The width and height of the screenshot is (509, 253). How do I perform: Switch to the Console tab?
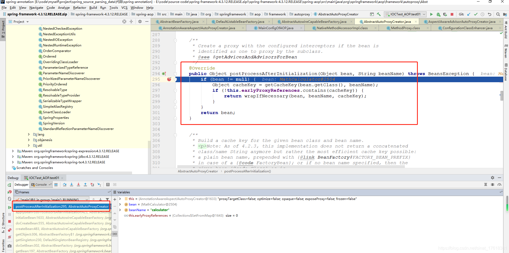pos(41,185)
